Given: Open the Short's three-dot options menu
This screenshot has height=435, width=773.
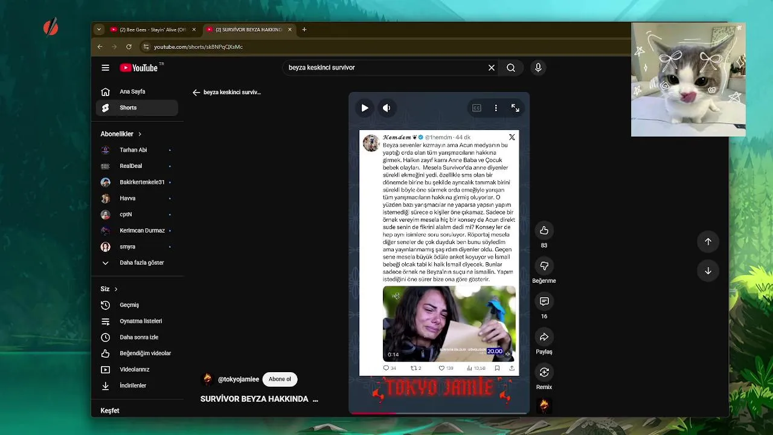Looking at the screenshot, I should 496,108.
